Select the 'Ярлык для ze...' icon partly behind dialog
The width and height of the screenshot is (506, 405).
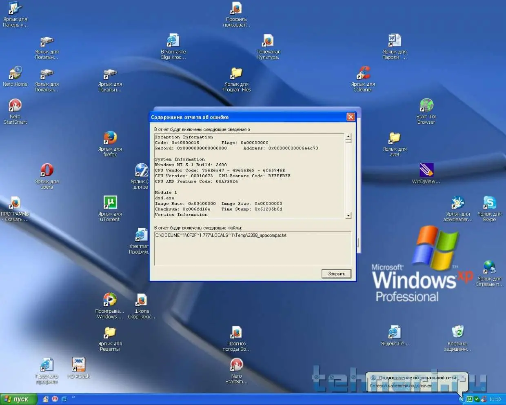(x=141, y=176)
